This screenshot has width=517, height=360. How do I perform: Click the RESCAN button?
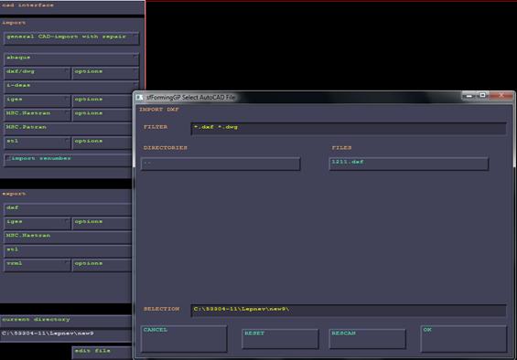(367, 339)
